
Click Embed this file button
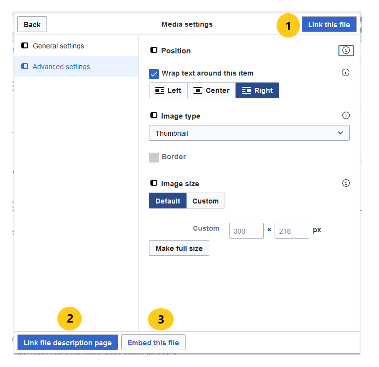pyautogui.click(x=153, y=343)
